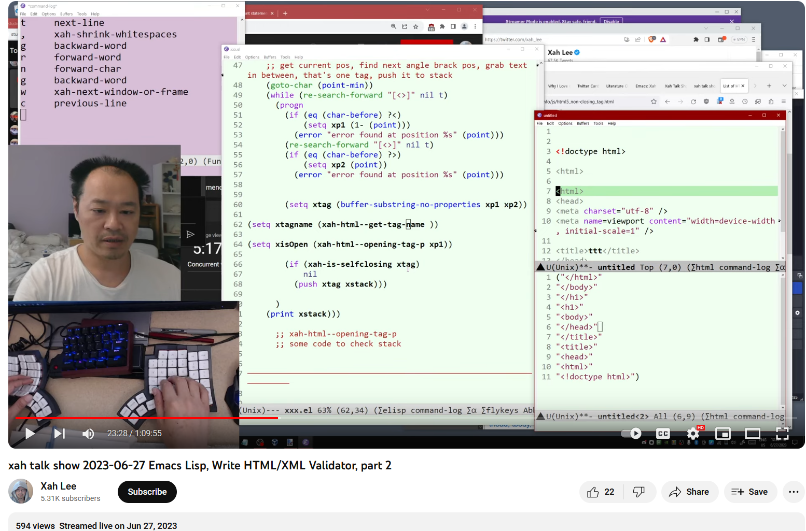The height and width of the screenshot is (531, 806).
Task: Open a new tab in the Chrome window
Action: [285, 13]
